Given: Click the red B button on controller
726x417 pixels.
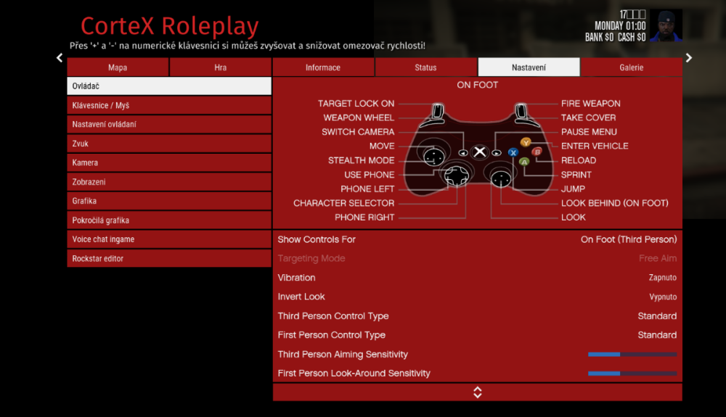Looking at the screenshot, I should click(x=537, y=152).
